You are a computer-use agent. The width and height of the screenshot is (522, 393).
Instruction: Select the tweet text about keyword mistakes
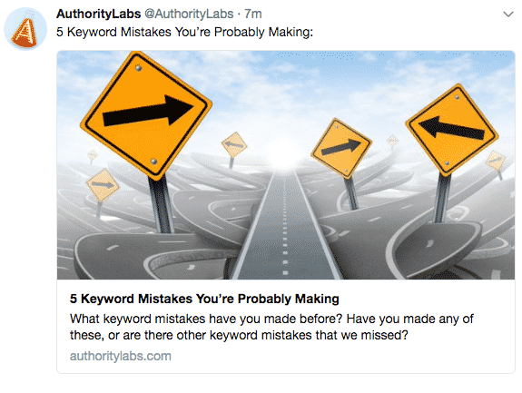click(185, 33)
